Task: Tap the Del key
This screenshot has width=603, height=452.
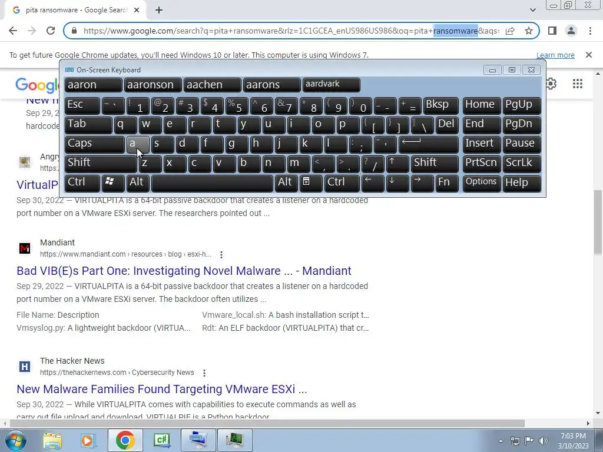Action: point(447,125)
